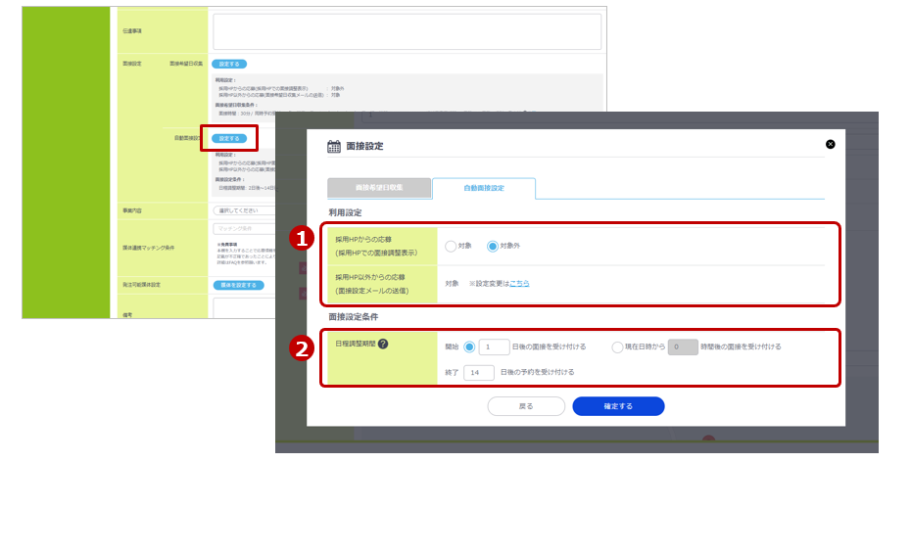Select the 対象外 radio button
Viewport: 911px width, 555px height.
pos(493,246)
